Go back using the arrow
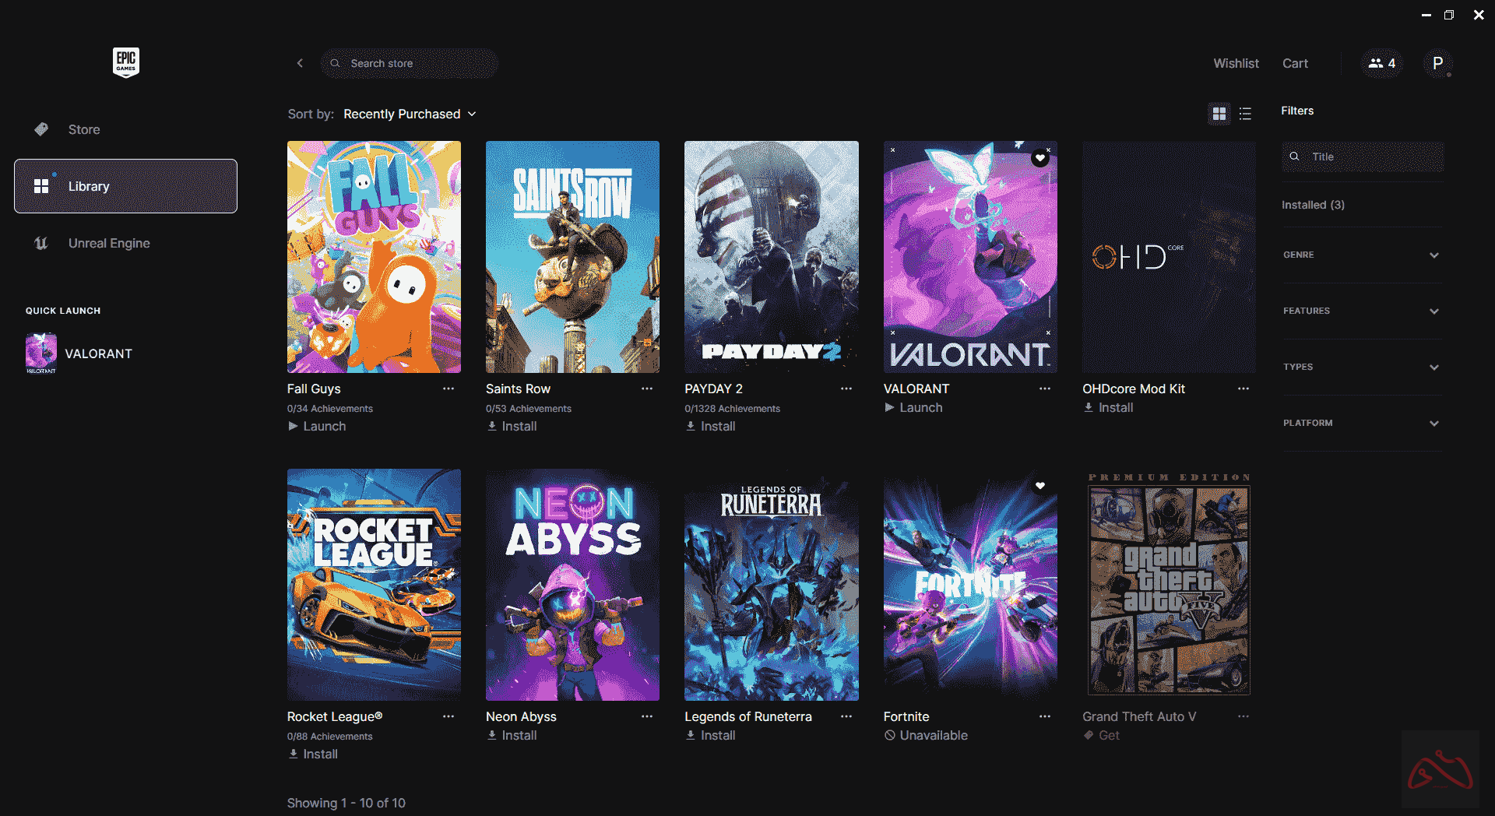 pos(300,63)
